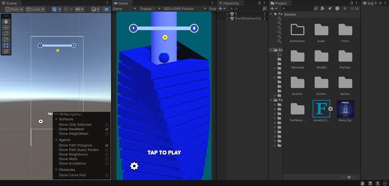The height and width of the screenshot is (186, 389).
Task: Click Search by Import Log Type icon
Action: (337, 9)
